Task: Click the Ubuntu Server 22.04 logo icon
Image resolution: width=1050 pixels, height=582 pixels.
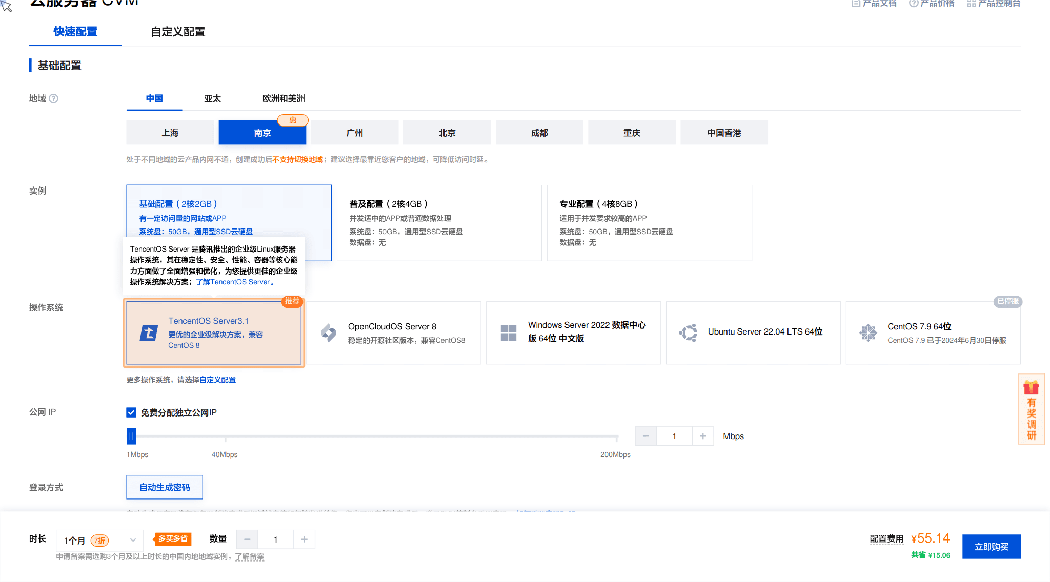Action: coord(688,333)
